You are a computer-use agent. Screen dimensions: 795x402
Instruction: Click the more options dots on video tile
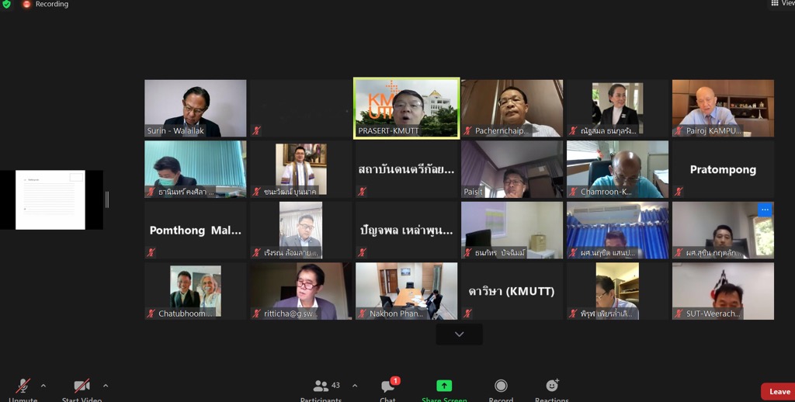point(765,210)
